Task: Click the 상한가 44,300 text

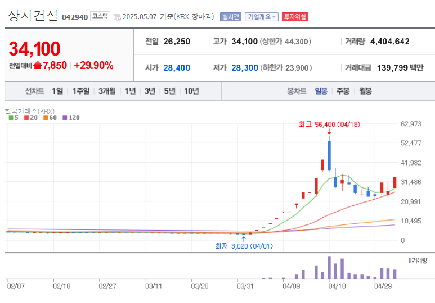Action: coord(285,42)
